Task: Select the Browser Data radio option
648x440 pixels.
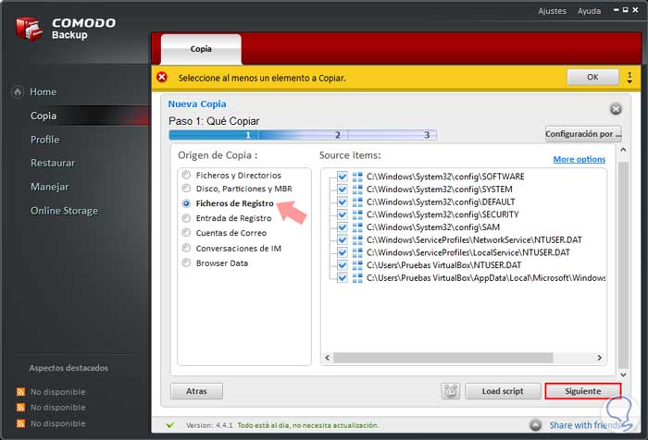Action: tap(186, 263)
